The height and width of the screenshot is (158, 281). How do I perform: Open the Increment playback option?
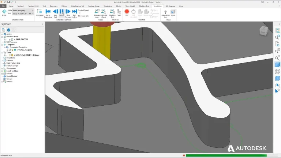click(40, 13)
